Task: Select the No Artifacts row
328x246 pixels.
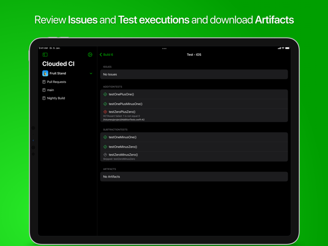Action: tap(194, 177)
